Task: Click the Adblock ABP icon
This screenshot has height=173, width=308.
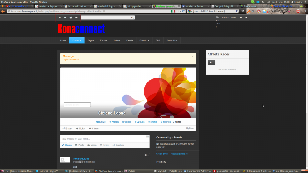Action: point(298,11)
